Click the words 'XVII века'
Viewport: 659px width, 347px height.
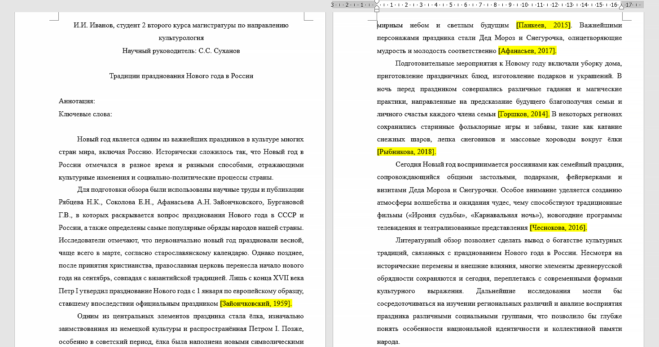[289, 278]
